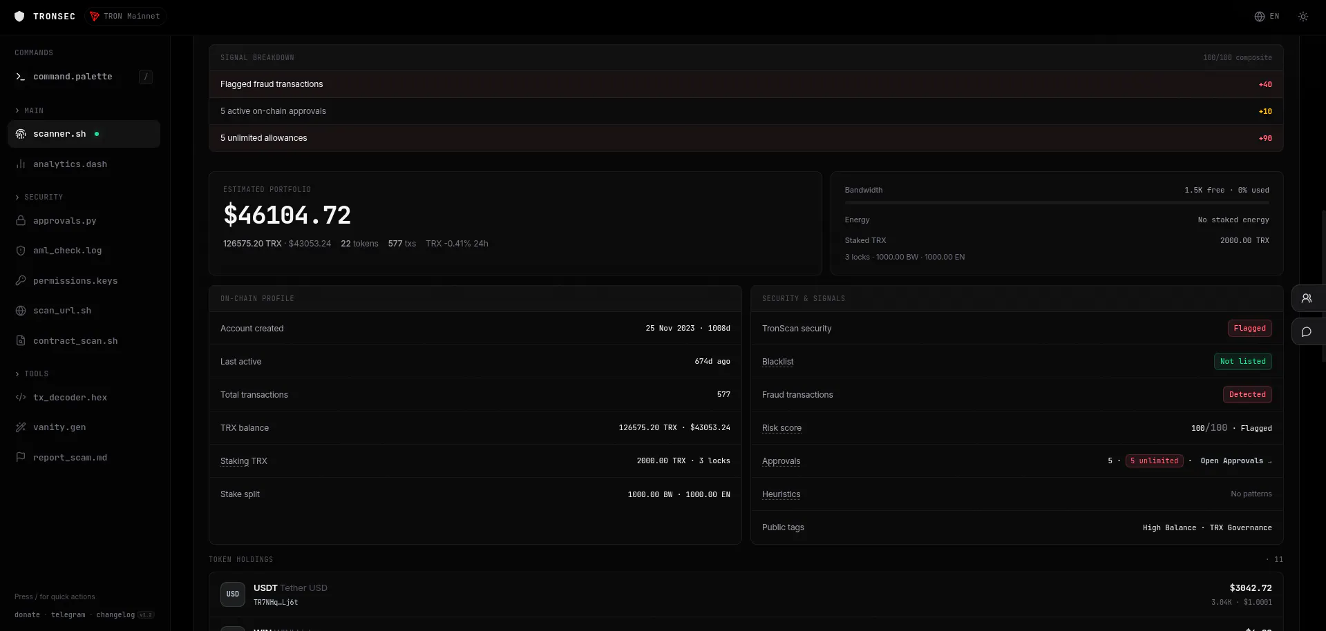Click the 100/100 composite score text
This screenshot has width=1326, height=631.
point(1238,58)
